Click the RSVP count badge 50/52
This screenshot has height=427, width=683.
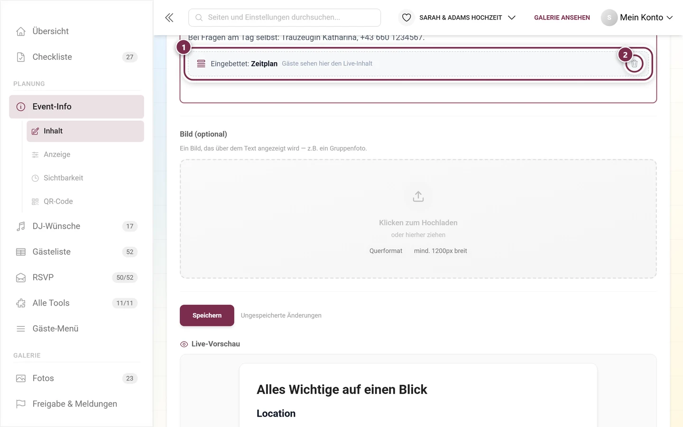(125, 278)
